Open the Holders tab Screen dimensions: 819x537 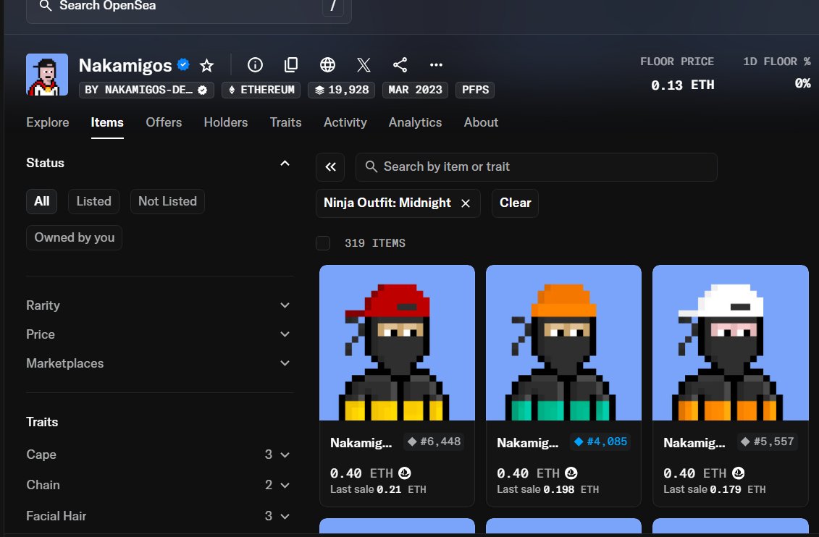click(x=226, y=122)
